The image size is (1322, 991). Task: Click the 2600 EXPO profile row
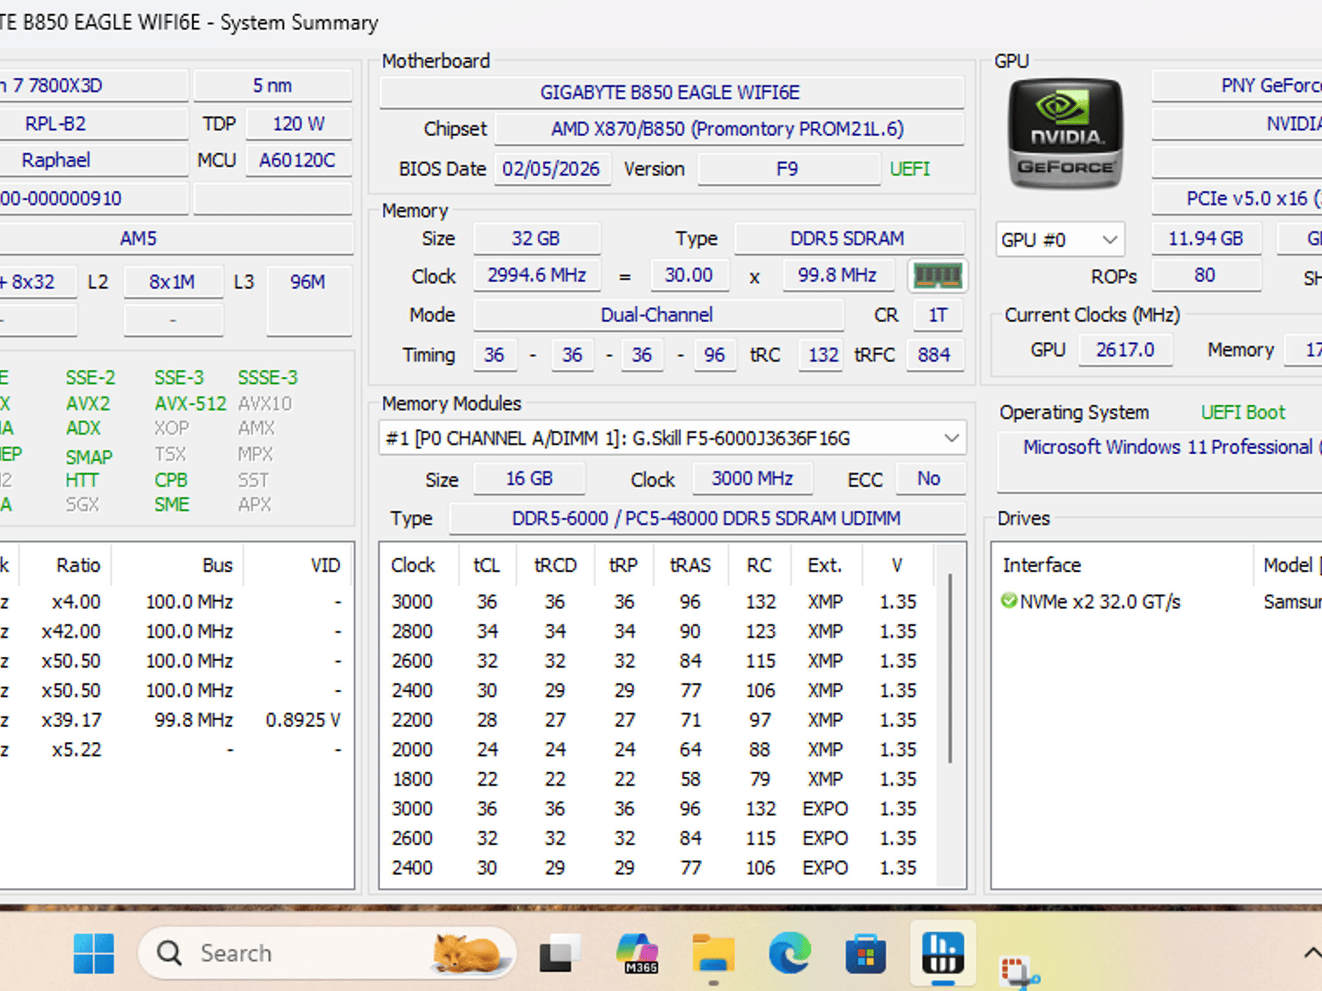658,838
